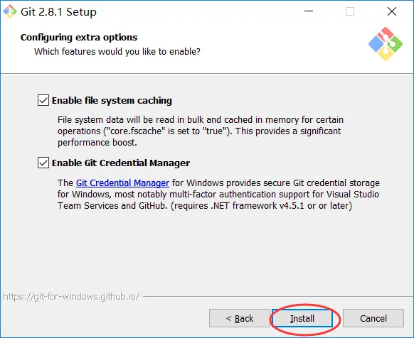The image size is (414, 338).
Task: Click the grayed-out maximize button
Action: pos(350,11)
